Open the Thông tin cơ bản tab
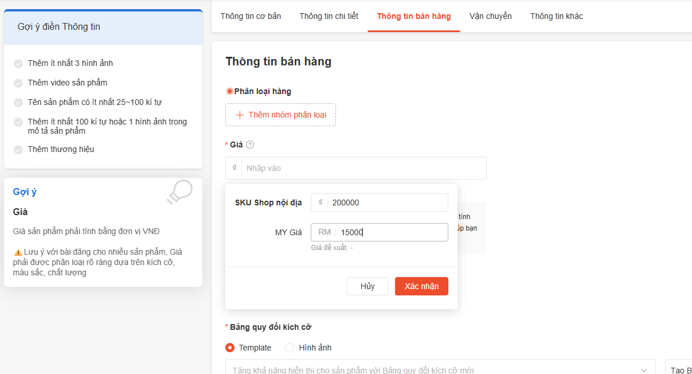This screenshot has height=374, width=692. 251,16
